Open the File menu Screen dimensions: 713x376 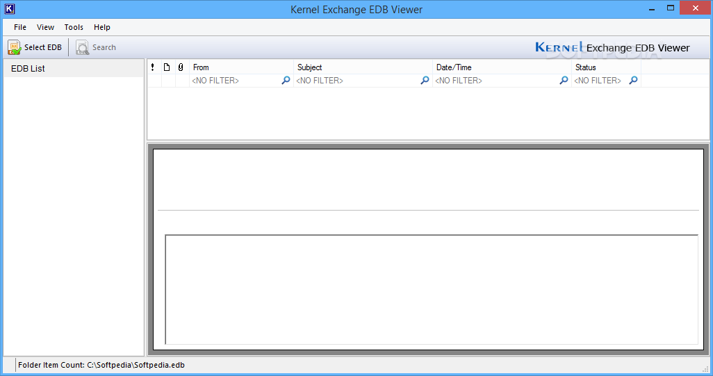(20, 27)
